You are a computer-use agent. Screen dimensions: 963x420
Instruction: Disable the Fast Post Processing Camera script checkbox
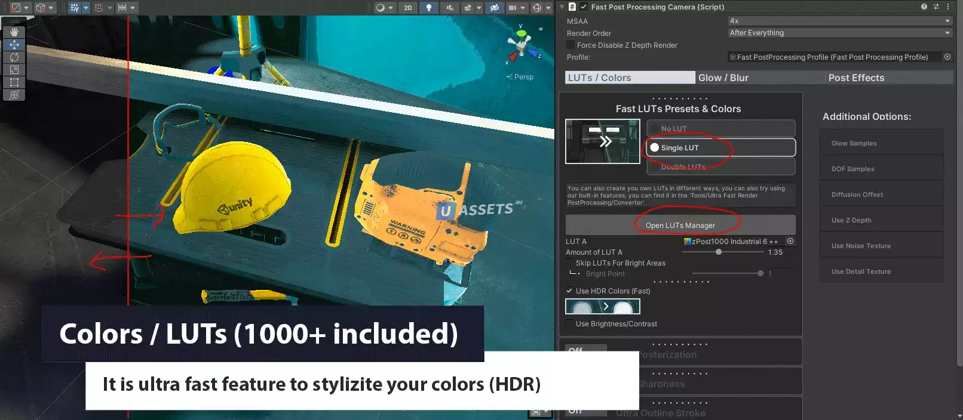pyautogui.click(x=584, y=7)
